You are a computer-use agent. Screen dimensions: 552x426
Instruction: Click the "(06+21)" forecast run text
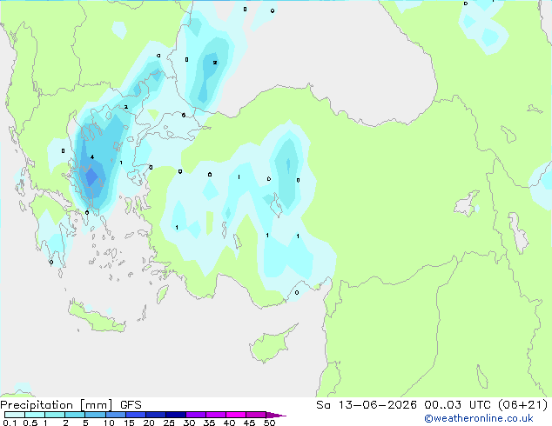523,405
